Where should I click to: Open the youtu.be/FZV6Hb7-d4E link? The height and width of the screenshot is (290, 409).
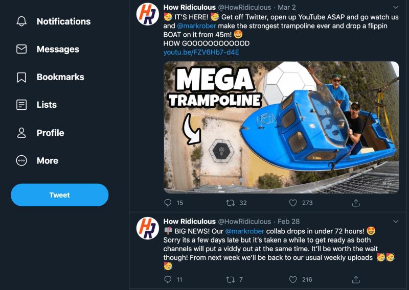pyautogui.click(x=201, y=53)
